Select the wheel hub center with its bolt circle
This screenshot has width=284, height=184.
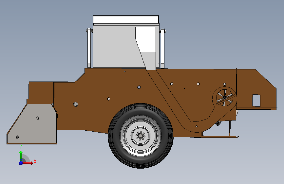pos(141,136)
